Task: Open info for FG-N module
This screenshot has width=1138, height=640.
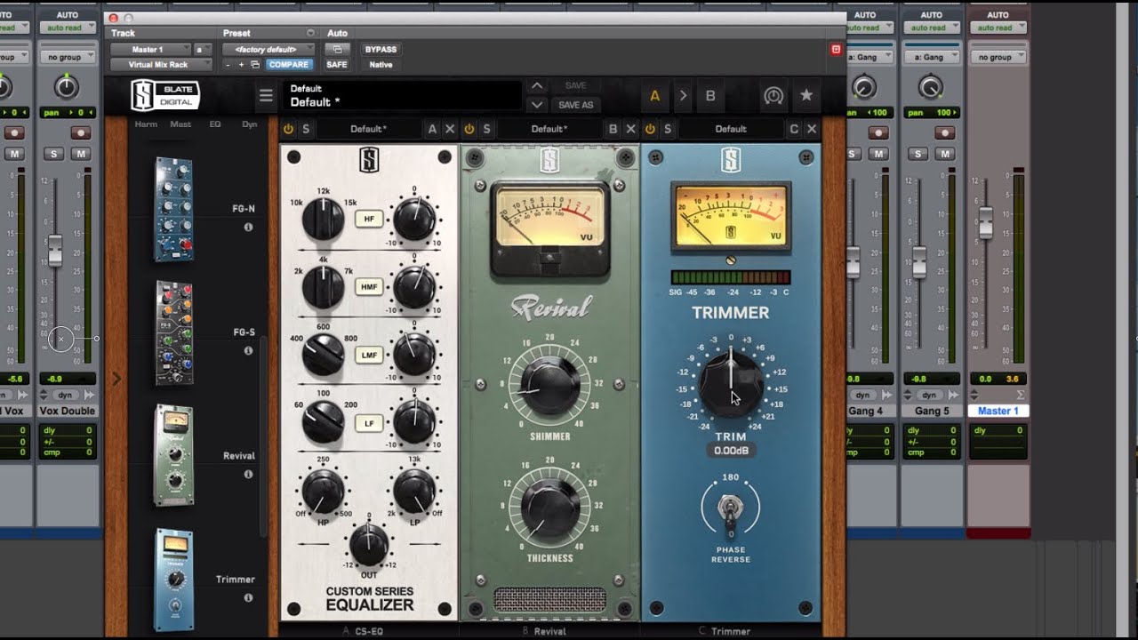Action: tap(248, 228)
